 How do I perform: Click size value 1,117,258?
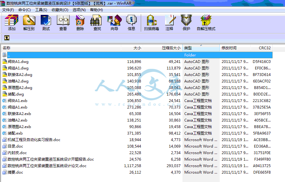point(132,166)
